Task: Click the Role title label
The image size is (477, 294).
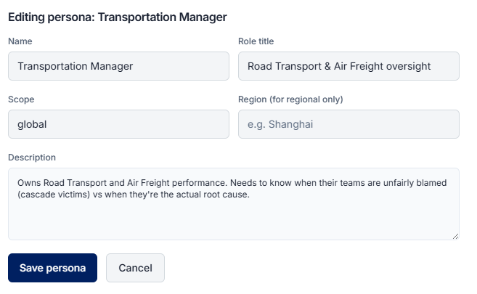Action: click(256, 41)
